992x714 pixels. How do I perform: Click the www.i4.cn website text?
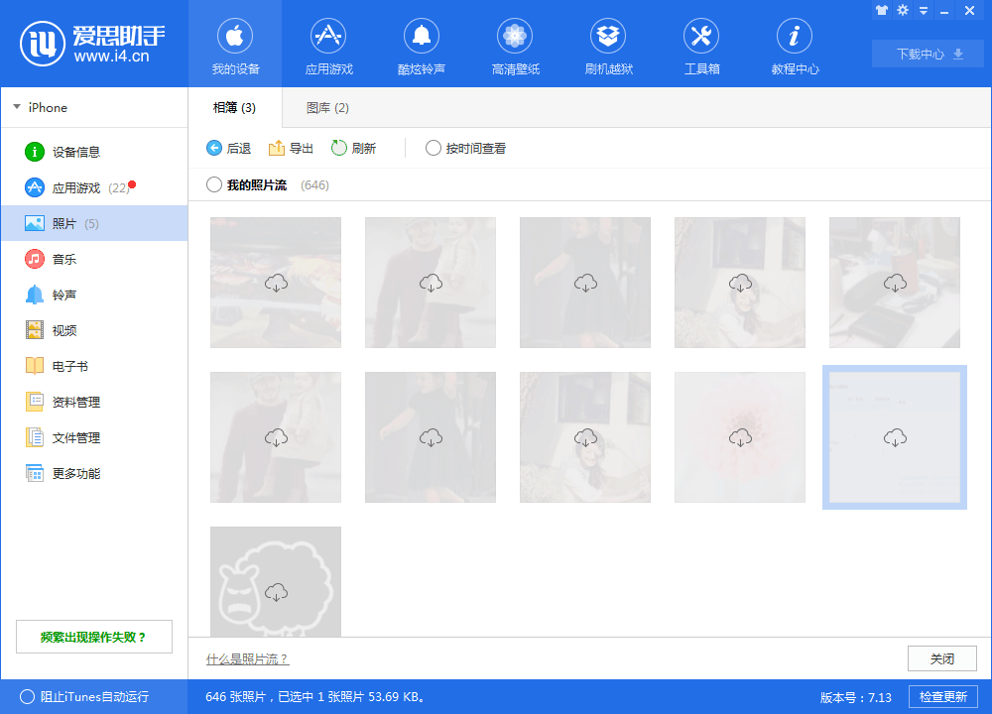click(x=111, y=57)
